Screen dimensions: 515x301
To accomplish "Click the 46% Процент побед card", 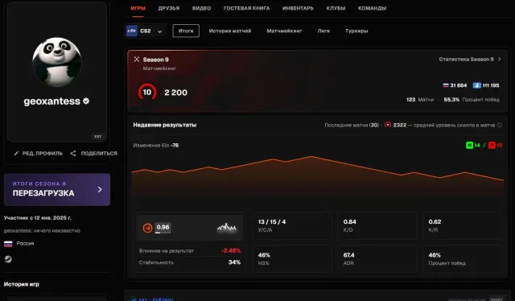I will pyautogui.click(x=462, y=258).
